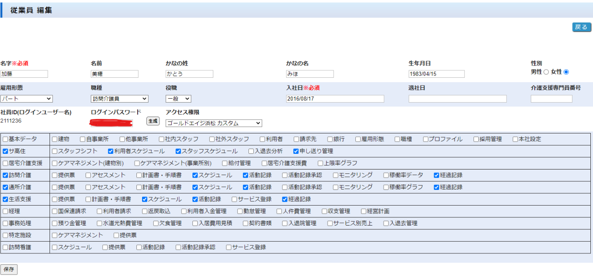The image size is (593, 279).
Task: Check the スタッフシフト checkbox
Action: point(55,152)
